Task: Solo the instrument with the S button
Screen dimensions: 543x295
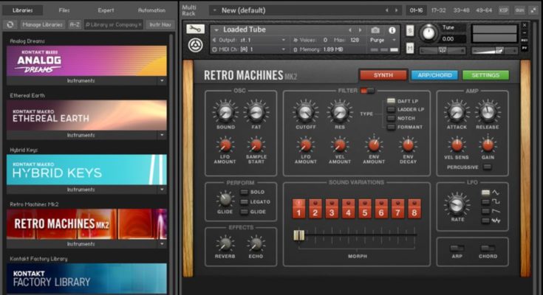Action: [x=410, y=30]
